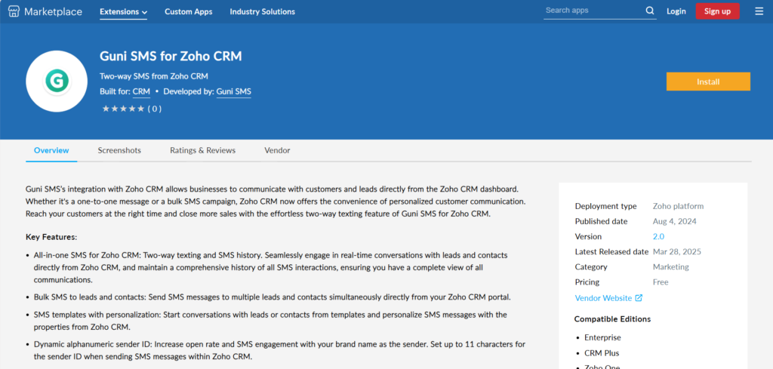Click the 'Key Features:' heading

tap(51, 238)
